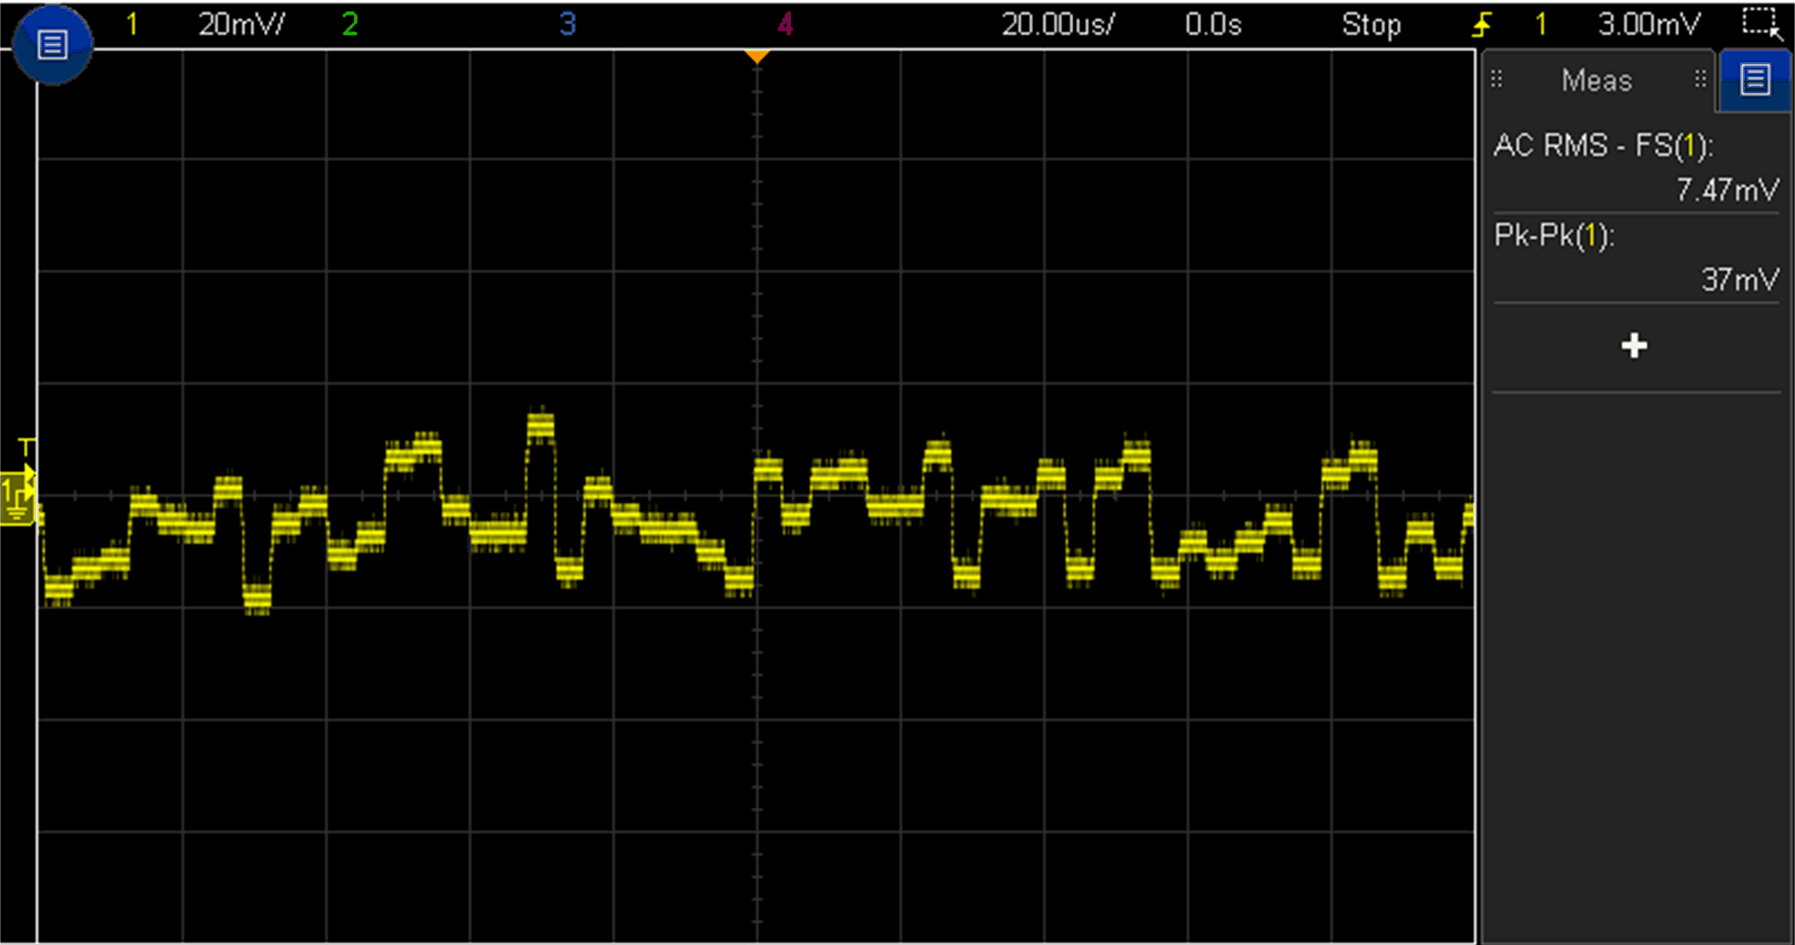Add a measurement with the plus icon
1795x945 pixels.
(x=1634, y=346)
